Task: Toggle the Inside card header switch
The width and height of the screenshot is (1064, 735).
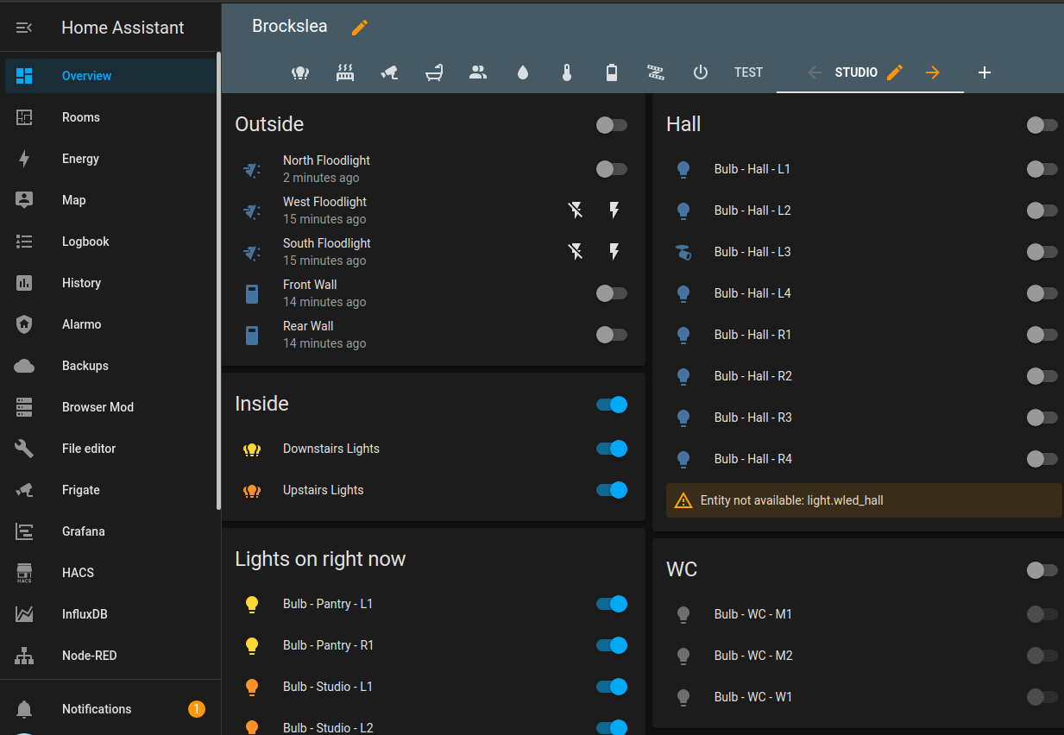Action: (x=612, y=405)
